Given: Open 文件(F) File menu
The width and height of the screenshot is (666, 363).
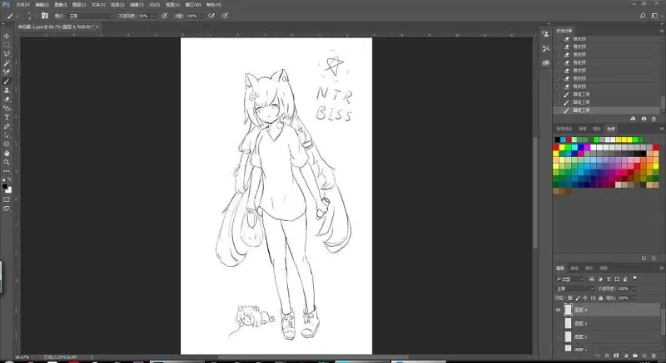Looking at the screenshot, I should (23, 5).
